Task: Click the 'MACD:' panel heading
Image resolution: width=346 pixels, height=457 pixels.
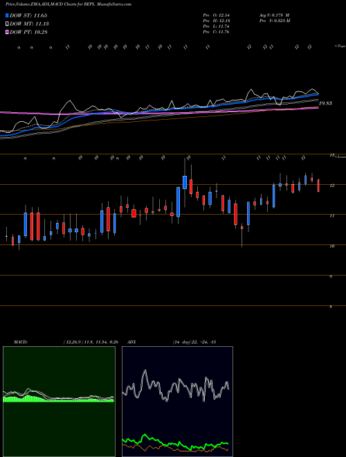Action: pyautogui.click(x=21, y=342)
